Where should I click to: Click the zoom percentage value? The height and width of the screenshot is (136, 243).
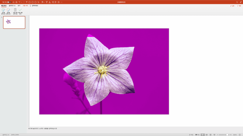(x=235, y=135)
